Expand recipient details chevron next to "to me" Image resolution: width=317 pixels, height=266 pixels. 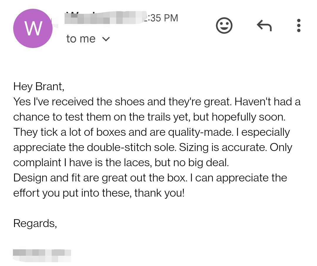pyautogui.click(x=106, y=39)
